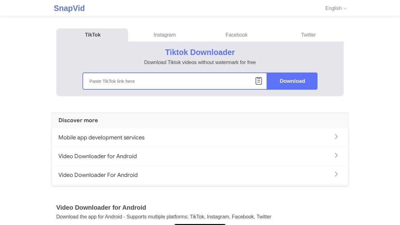Open the Twitter tab
Image resolution: width=400 pixels, height=225 pixels.
tap(308, 35)
